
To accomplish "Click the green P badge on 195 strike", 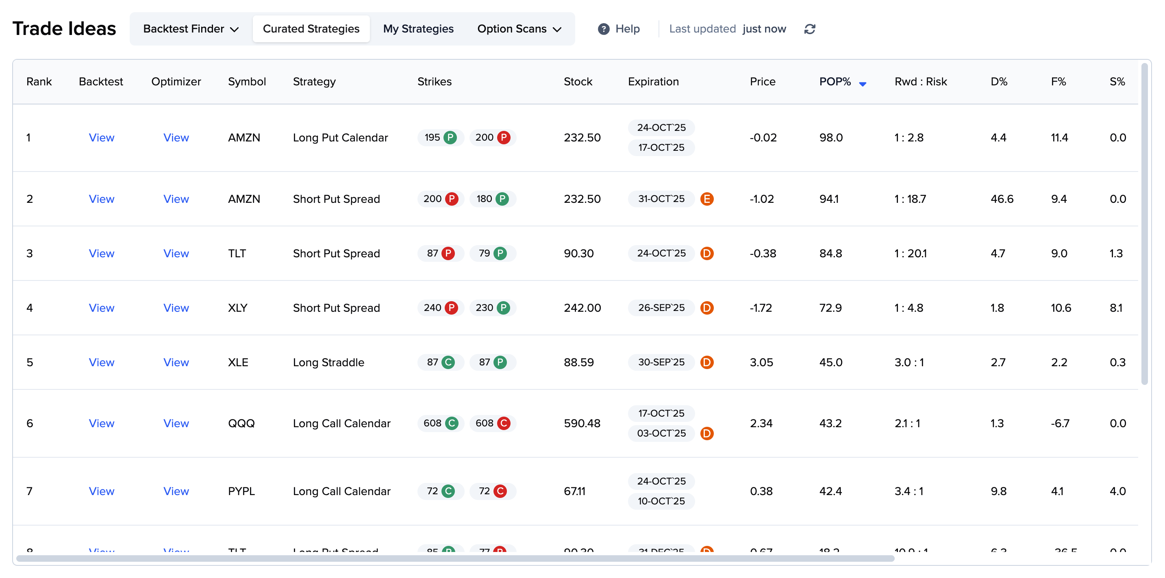I will point(450,137).
